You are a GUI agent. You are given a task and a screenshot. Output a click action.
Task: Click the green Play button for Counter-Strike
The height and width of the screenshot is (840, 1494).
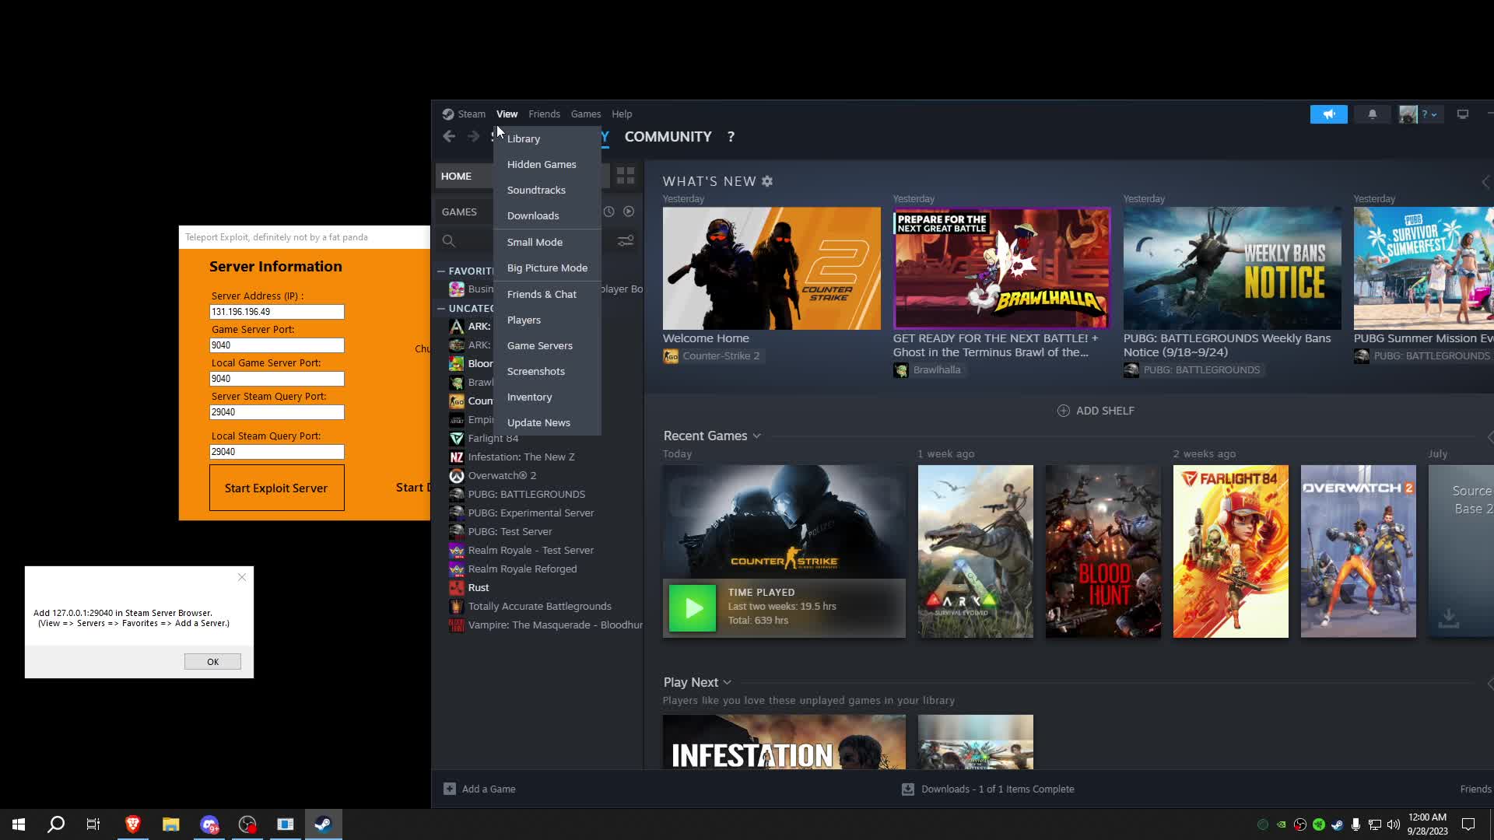(x=692, y=607)
